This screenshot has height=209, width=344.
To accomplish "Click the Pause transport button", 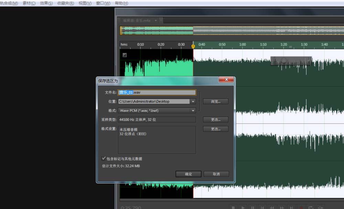I will click(252, 207).
